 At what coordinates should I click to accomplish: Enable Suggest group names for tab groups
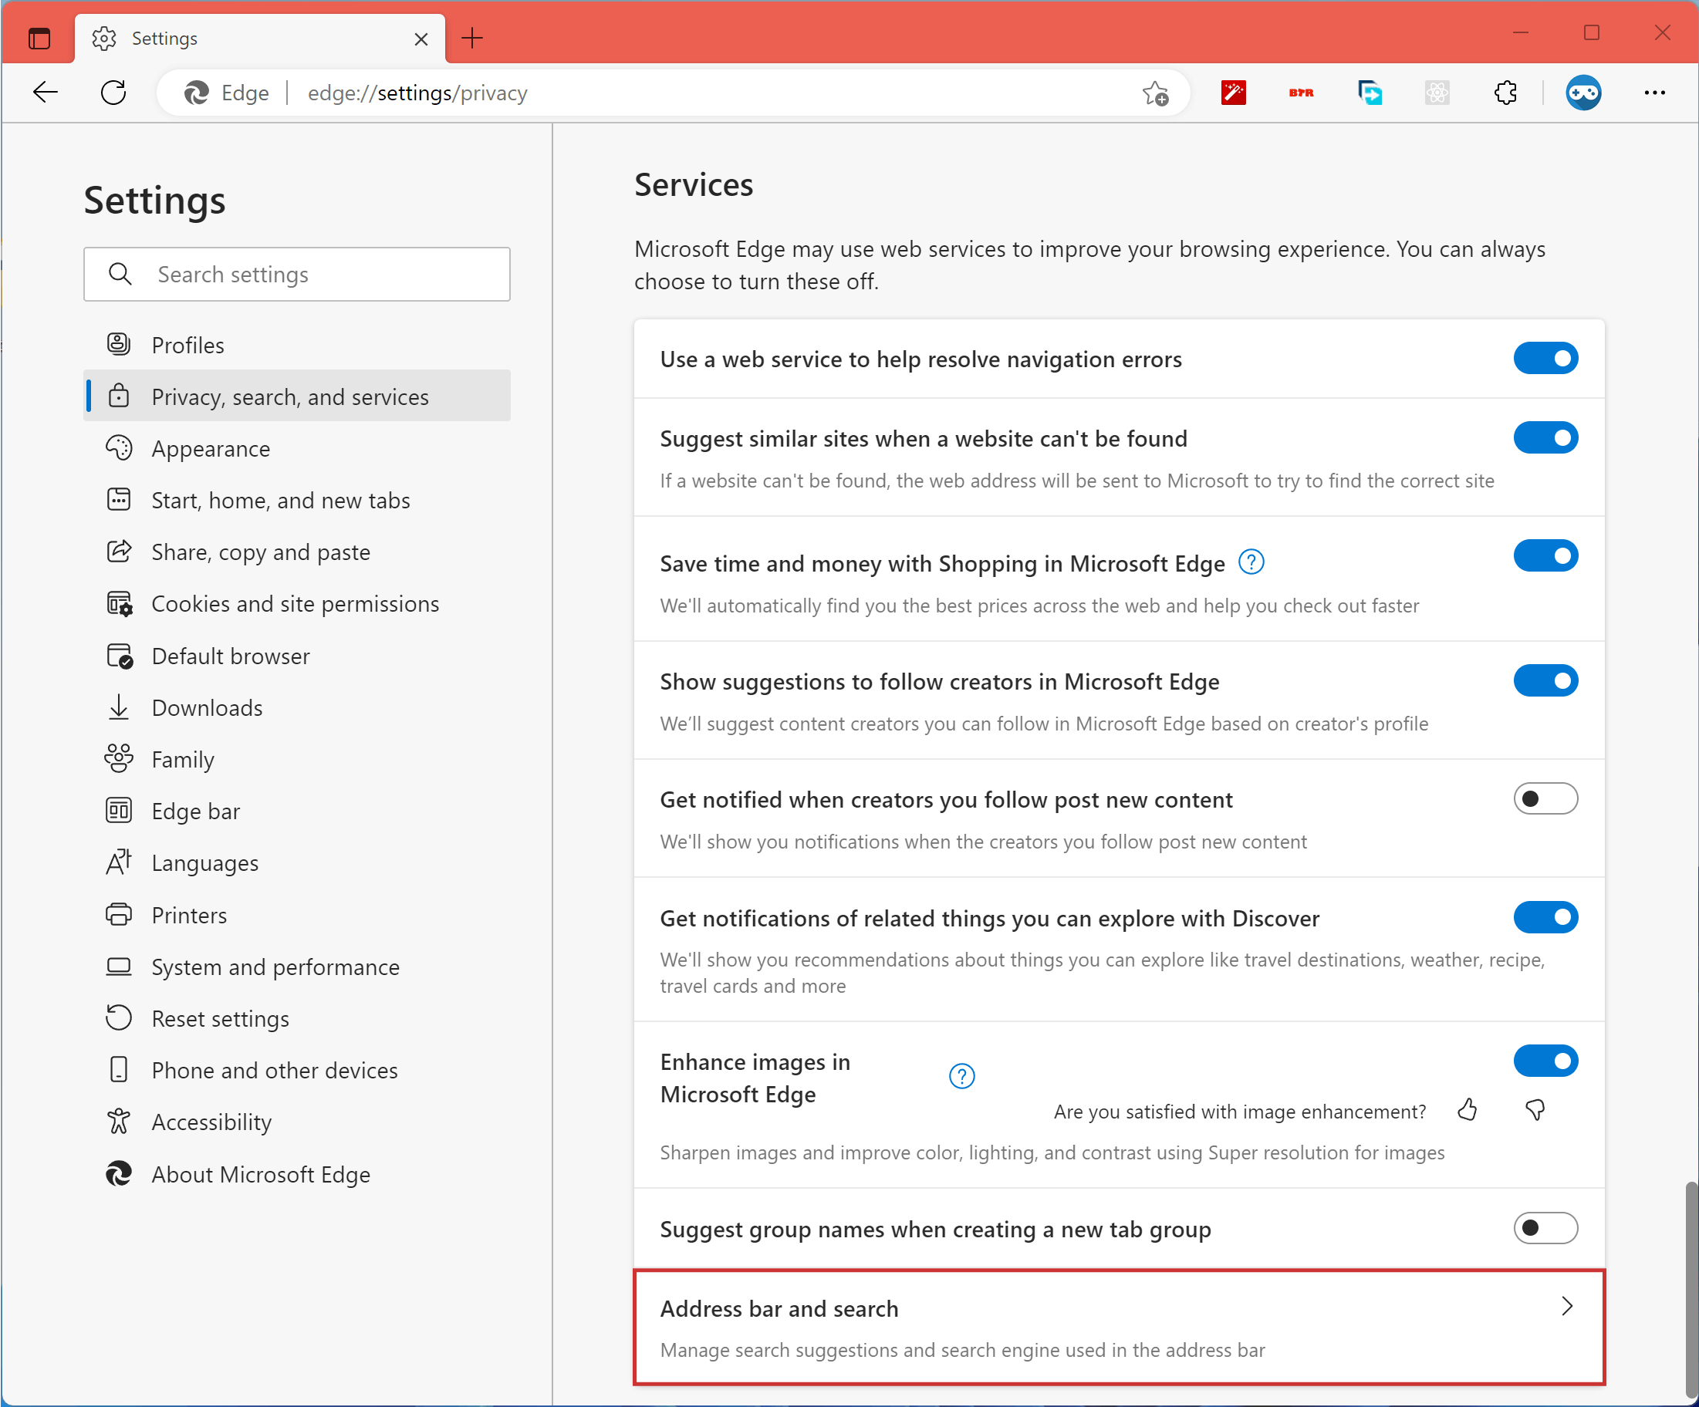point(1545,1228)
